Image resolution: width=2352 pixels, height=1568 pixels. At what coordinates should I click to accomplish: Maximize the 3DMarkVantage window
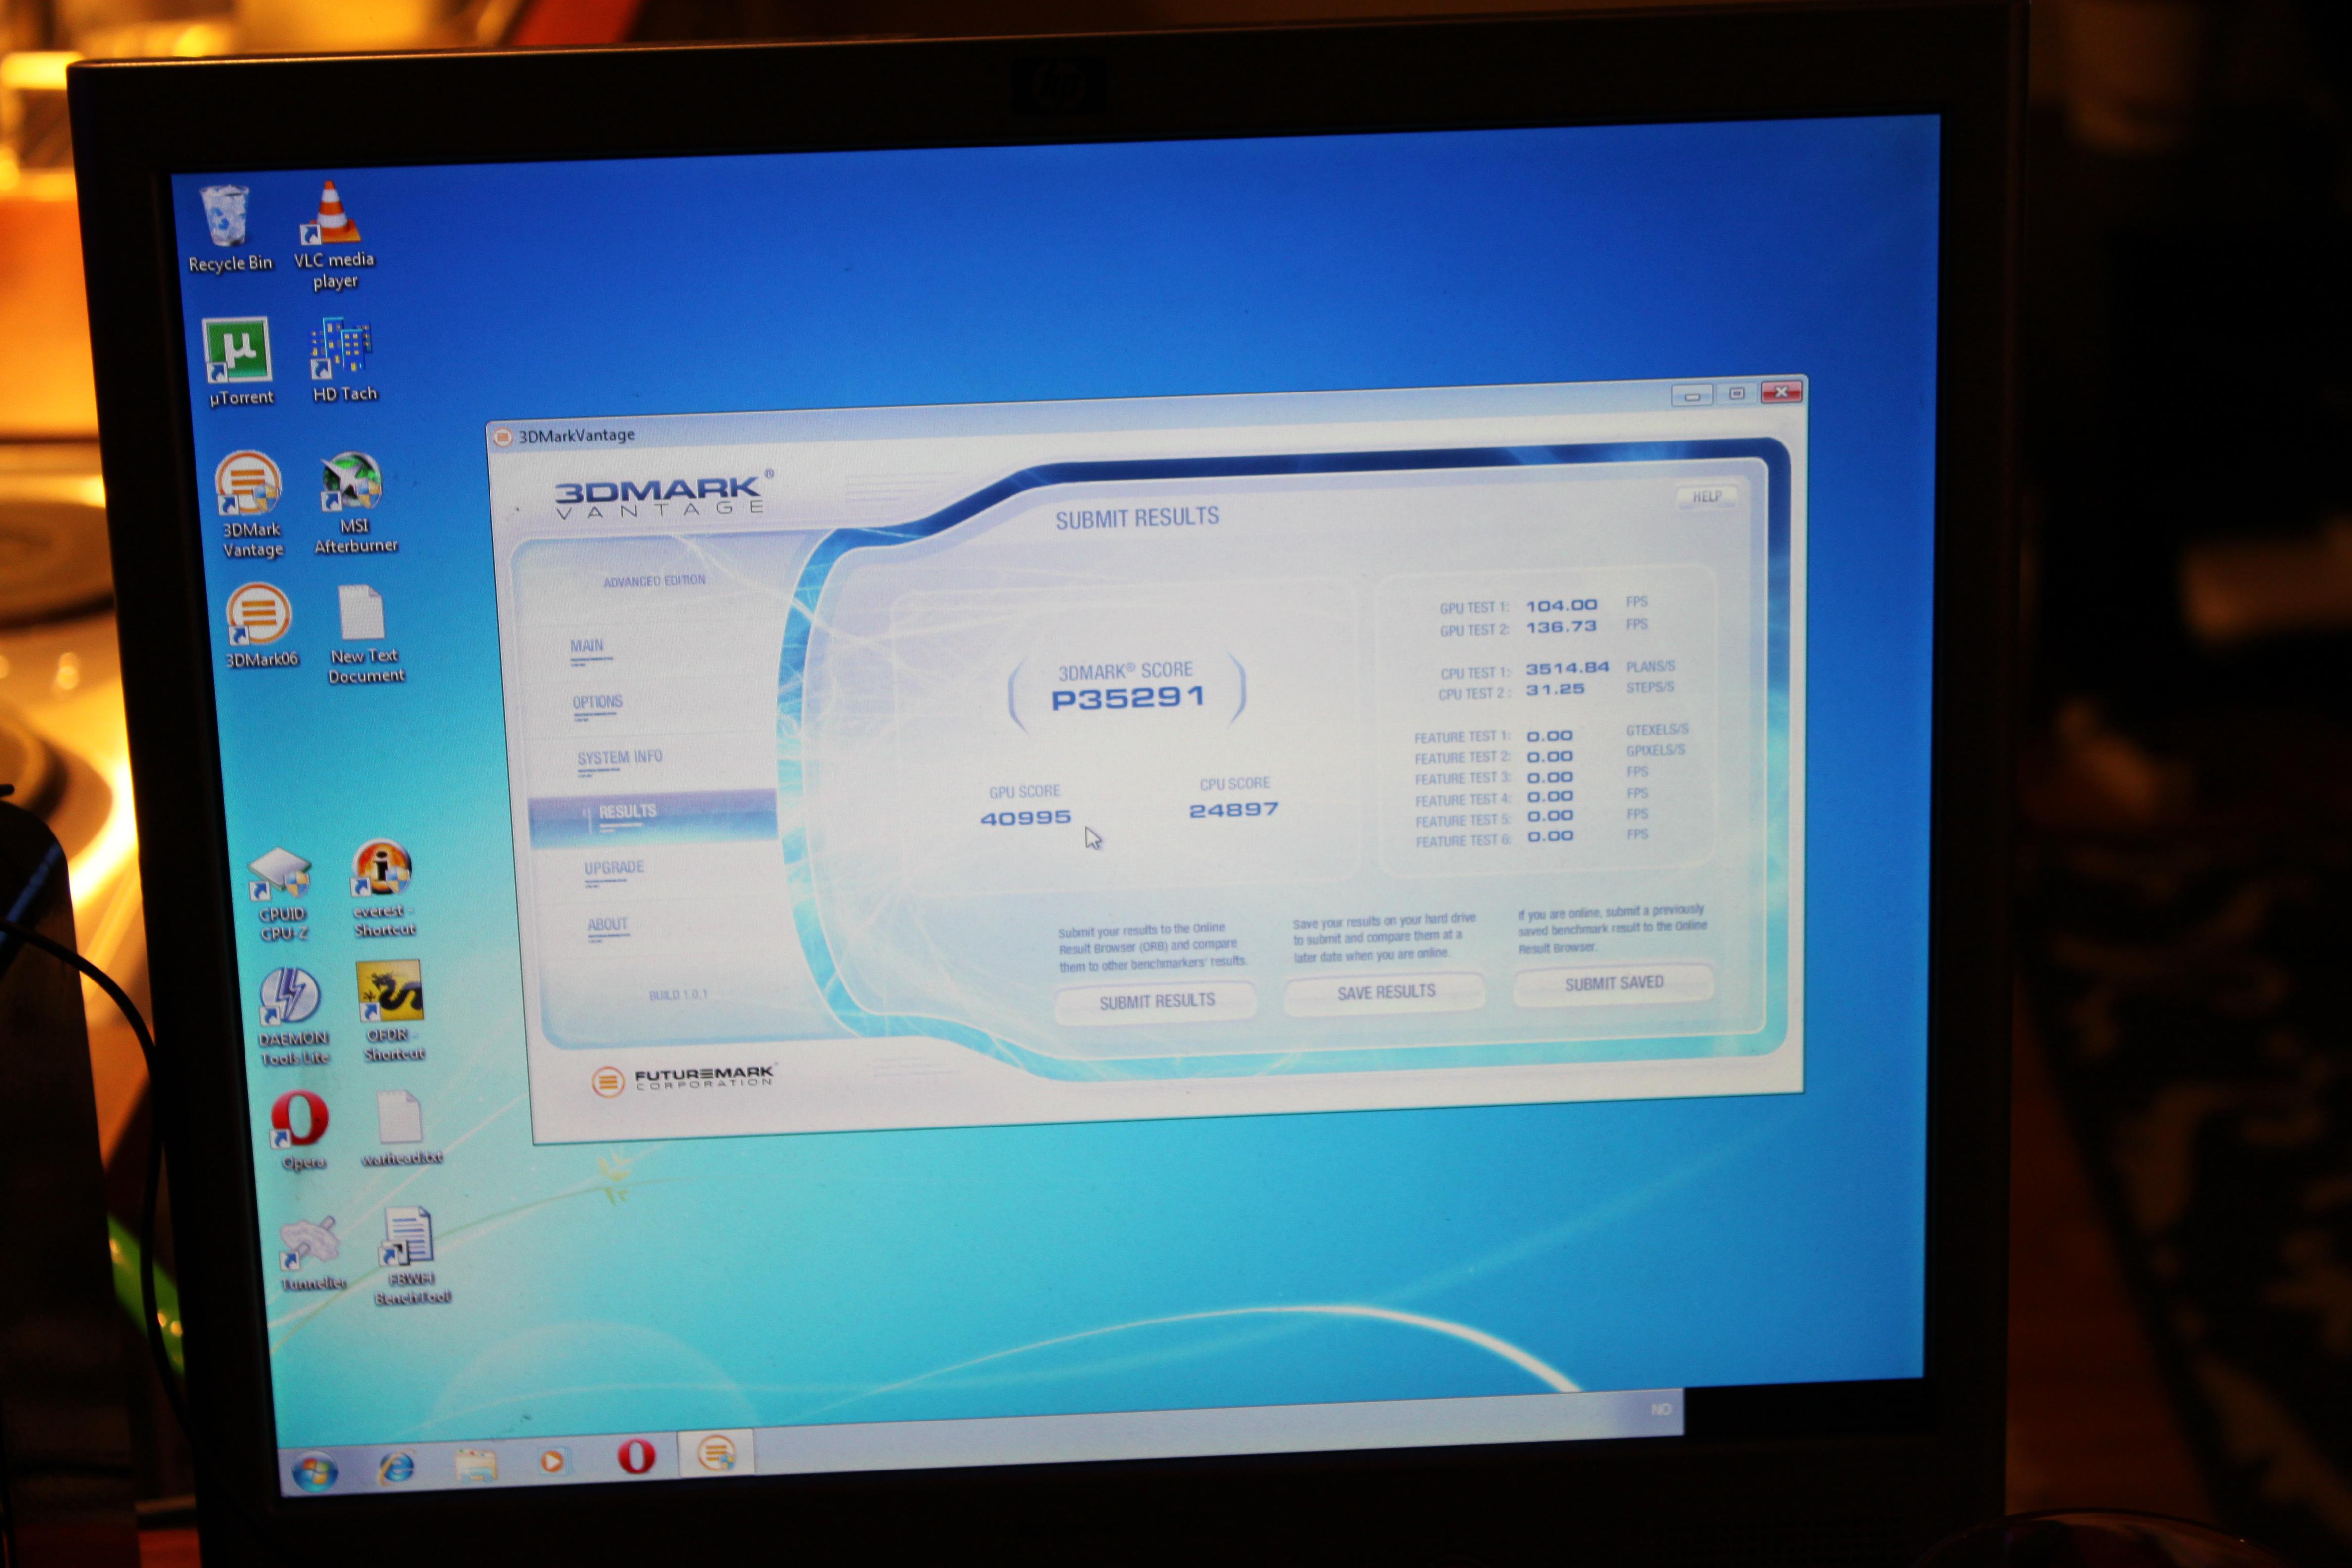point(1737,394)
